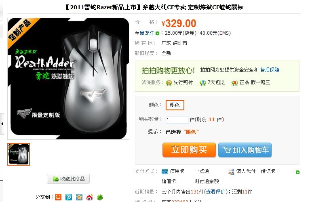
Task: Click the 加入购物车 add to cart button
Action: (245, 150)
